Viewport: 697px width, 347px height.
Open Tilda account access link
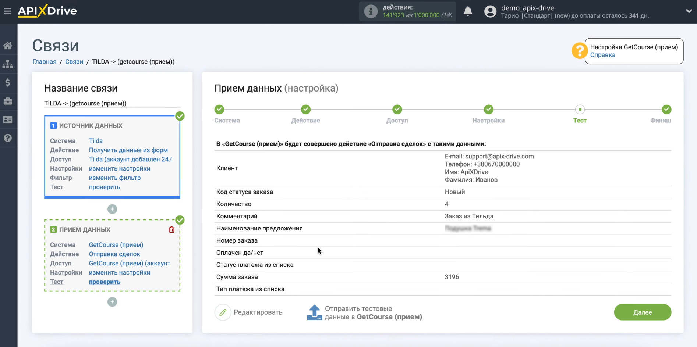130,159
